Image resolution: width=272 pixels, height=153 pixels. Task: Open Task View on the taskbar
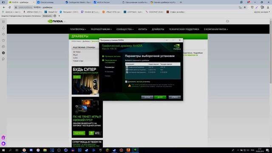point(17,150)
